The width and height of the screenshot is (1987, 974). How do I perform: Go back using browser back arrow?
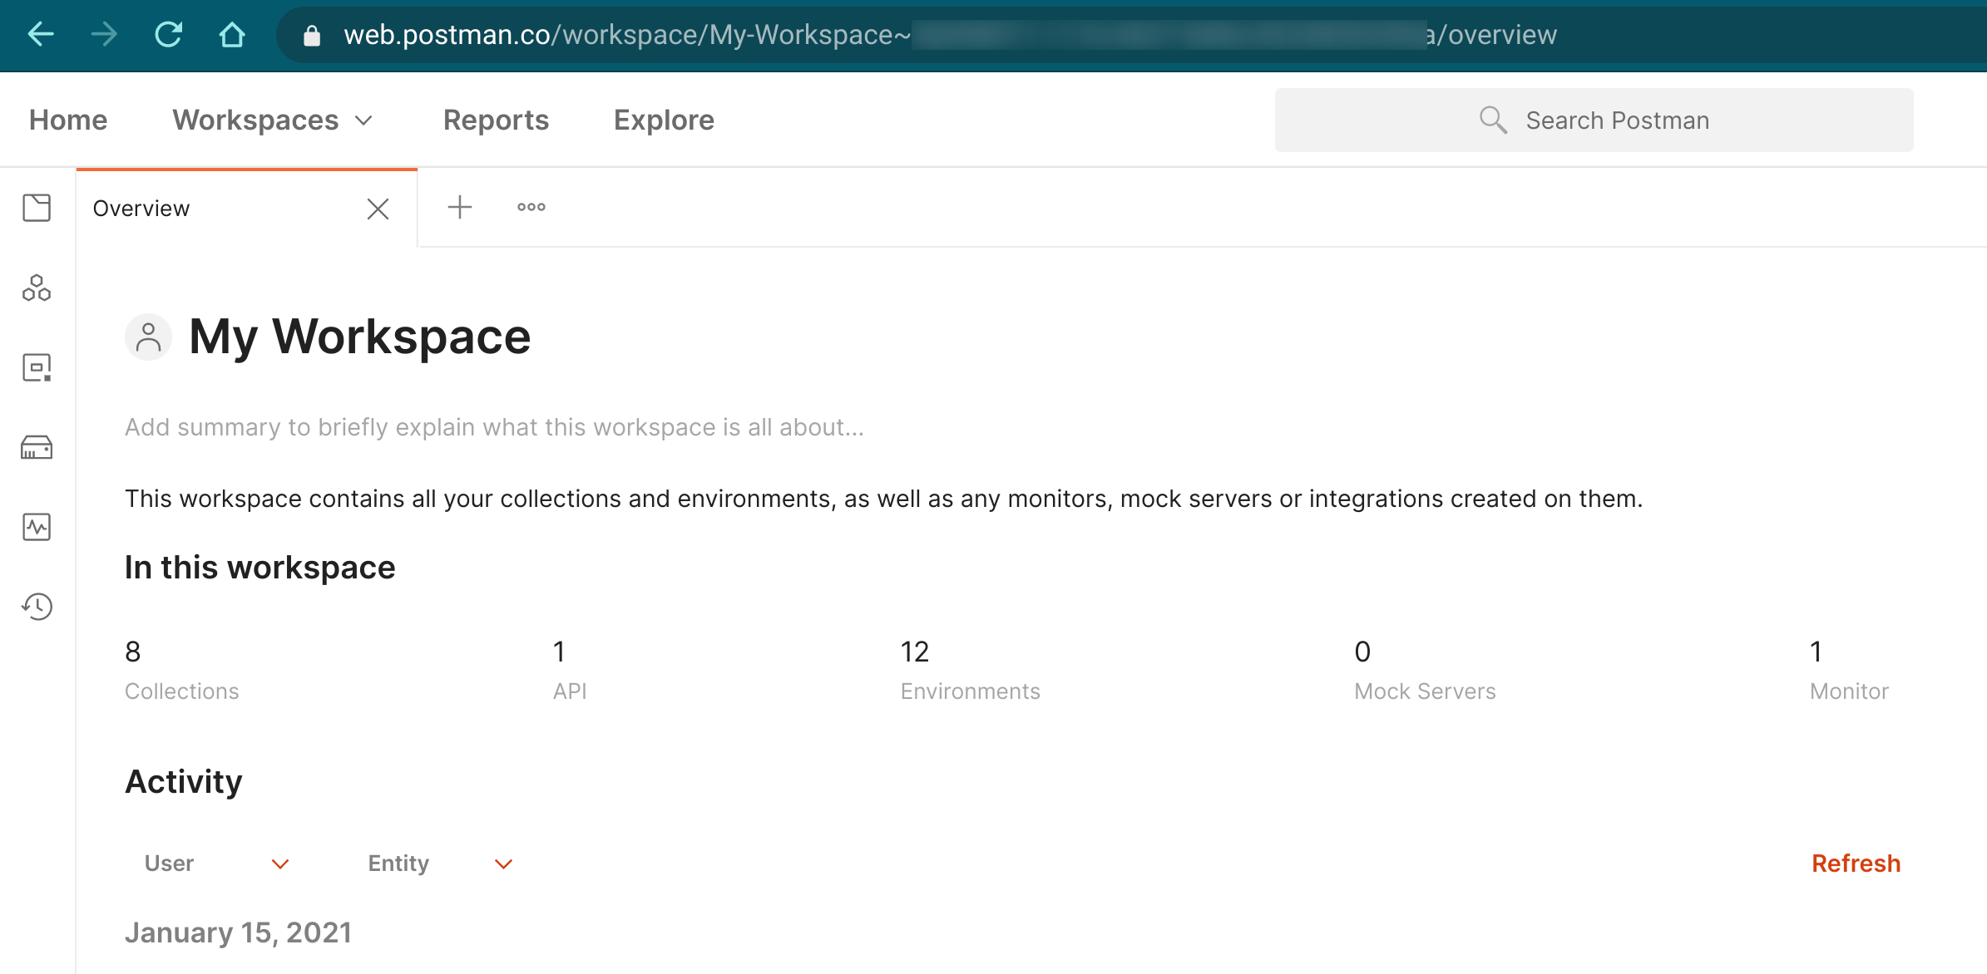pyautogui.click(x=41, y=35)
